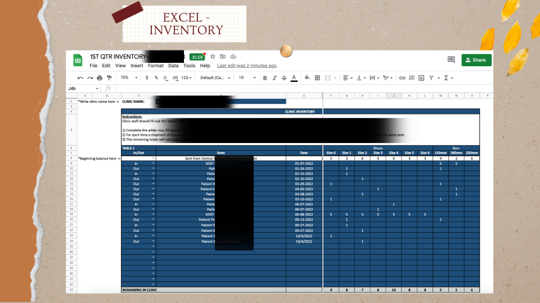Open the Horizontal align dropdown
Screen dimensions: 540x303
click(x=348, y=78)
